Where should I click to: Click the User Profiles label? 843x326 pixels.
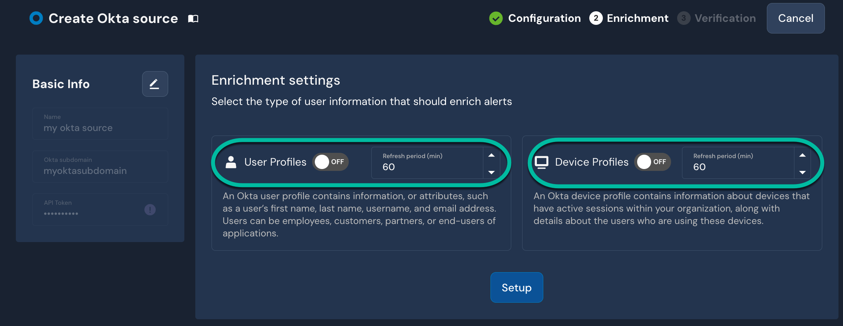[x=275, y=162]
